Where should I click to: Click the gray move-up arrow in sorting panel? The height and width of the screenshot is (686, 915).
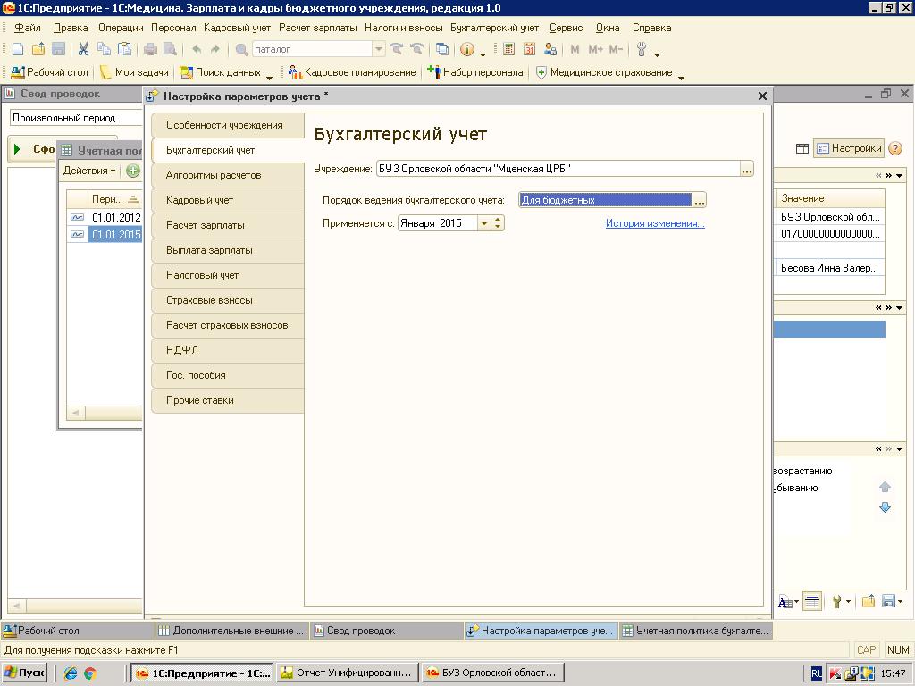[885, 487]
